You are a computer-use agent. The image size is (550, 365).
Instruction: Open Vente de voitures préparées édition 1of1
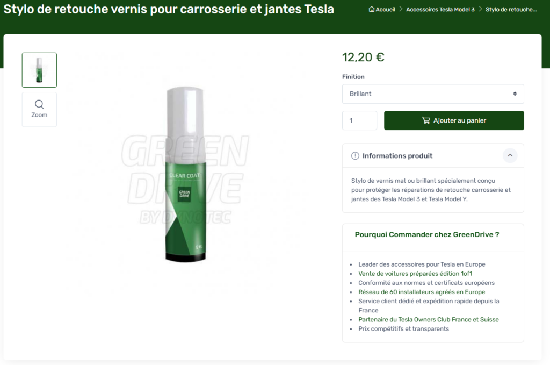415,274
